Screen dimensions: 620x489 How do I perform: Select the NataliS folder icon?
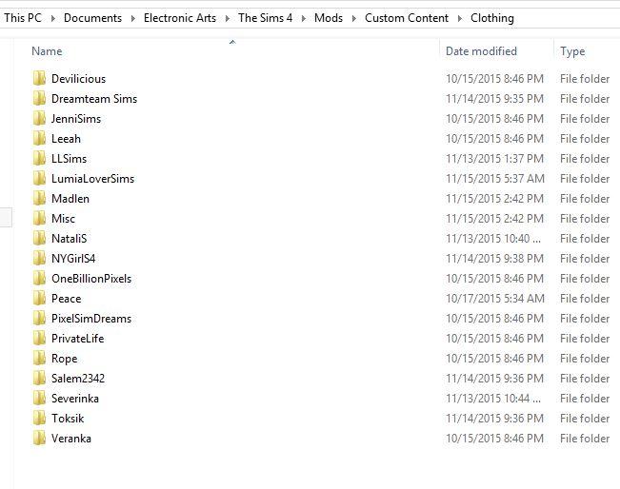pyautogui.click(x=39, y=239)
